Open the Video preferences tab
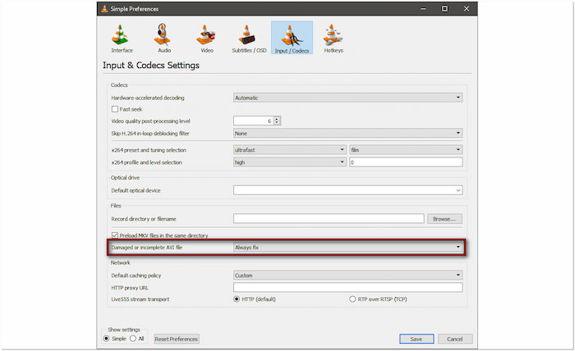The width and height of the screenshot is (575, 351). click(x=206, y=39)
